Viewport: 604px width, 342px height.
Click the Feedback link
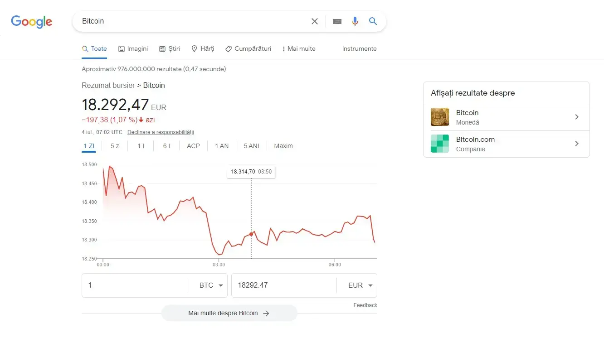365,305
